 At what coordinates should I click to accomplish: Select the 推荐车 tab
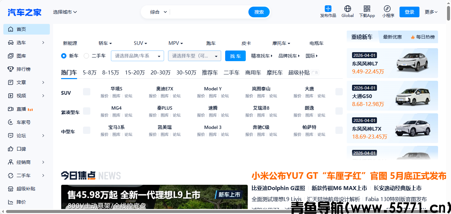[210, 72]
